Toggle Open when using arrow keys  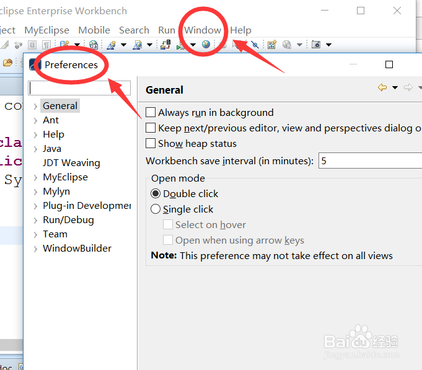pyautogui.click(x=168, y=240)
